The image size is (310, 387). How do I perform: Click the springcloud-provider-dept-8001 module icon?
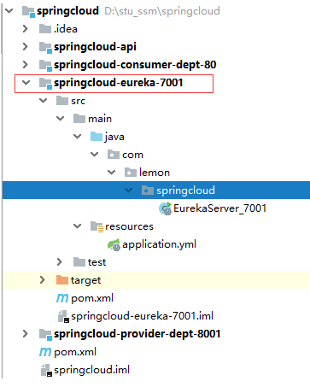[46, 334]
